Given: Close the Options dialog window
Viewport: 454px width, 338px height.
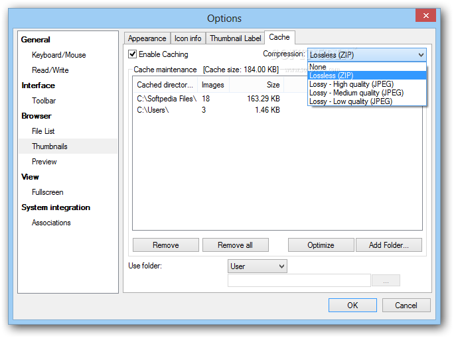Looking at the screenshot, I should click(x=425, y=15).
